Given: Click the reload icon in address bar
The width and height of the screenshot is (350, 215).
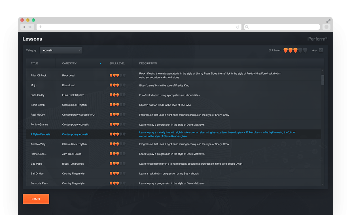Looking at the screenshot, I should pos(238,27).
